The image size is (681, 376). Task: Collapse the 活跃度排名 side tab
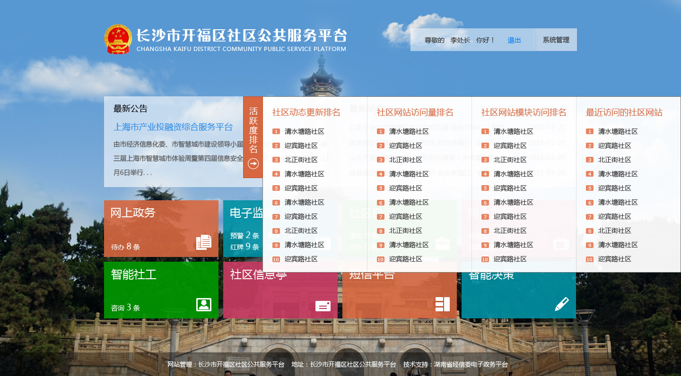253,137
